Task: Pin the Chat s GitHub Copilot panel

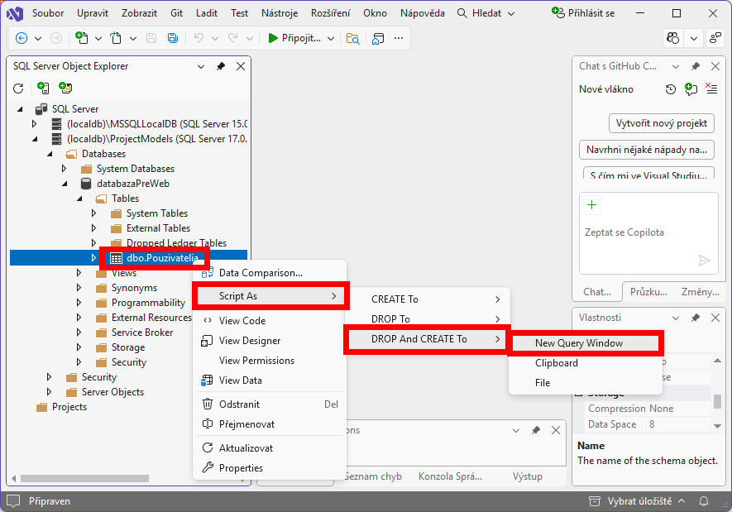Action: pyautogui.click(x=696, y=66)
